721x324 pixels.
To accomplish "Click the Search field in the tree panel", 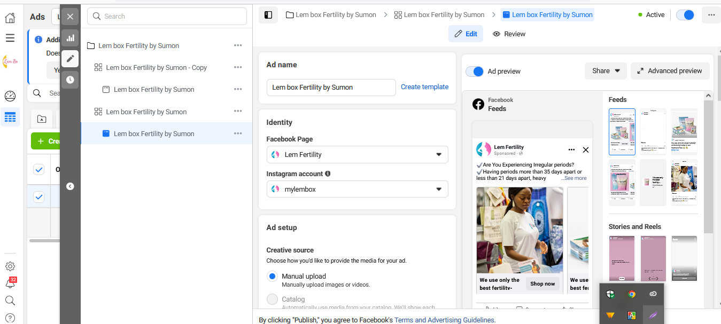I will [x=167, y=16].
